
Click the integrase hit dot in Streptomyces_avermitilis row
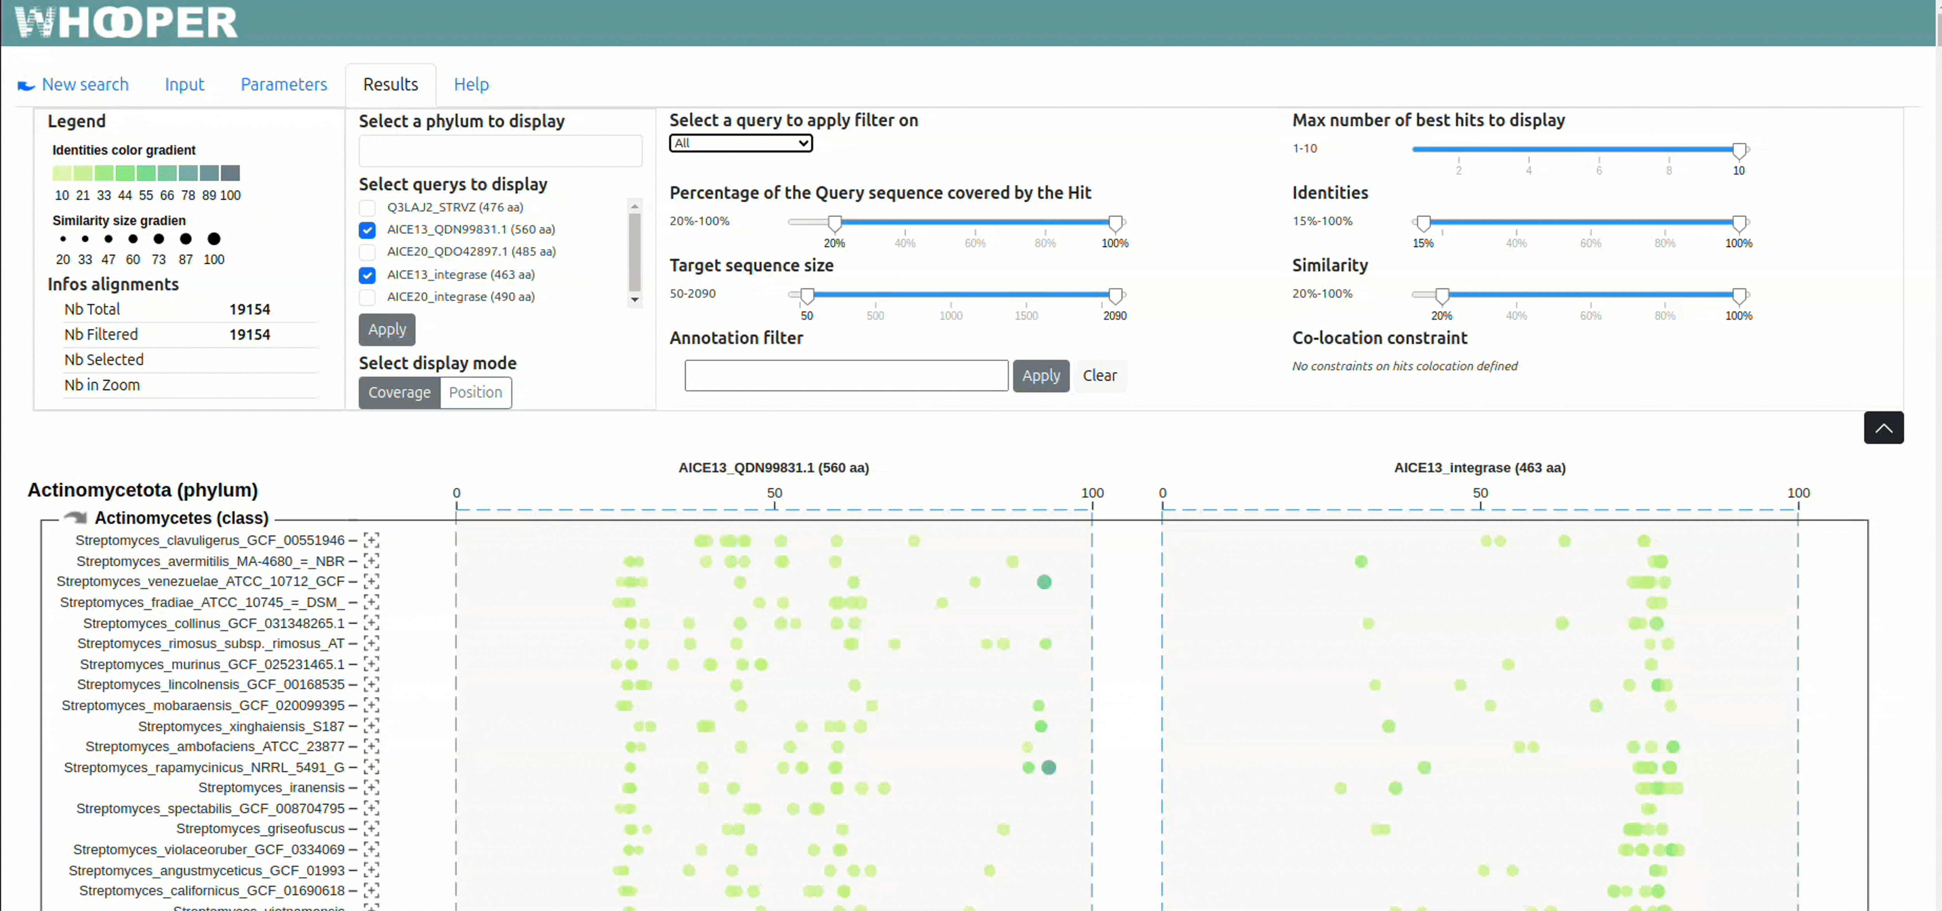point(1361,562)
